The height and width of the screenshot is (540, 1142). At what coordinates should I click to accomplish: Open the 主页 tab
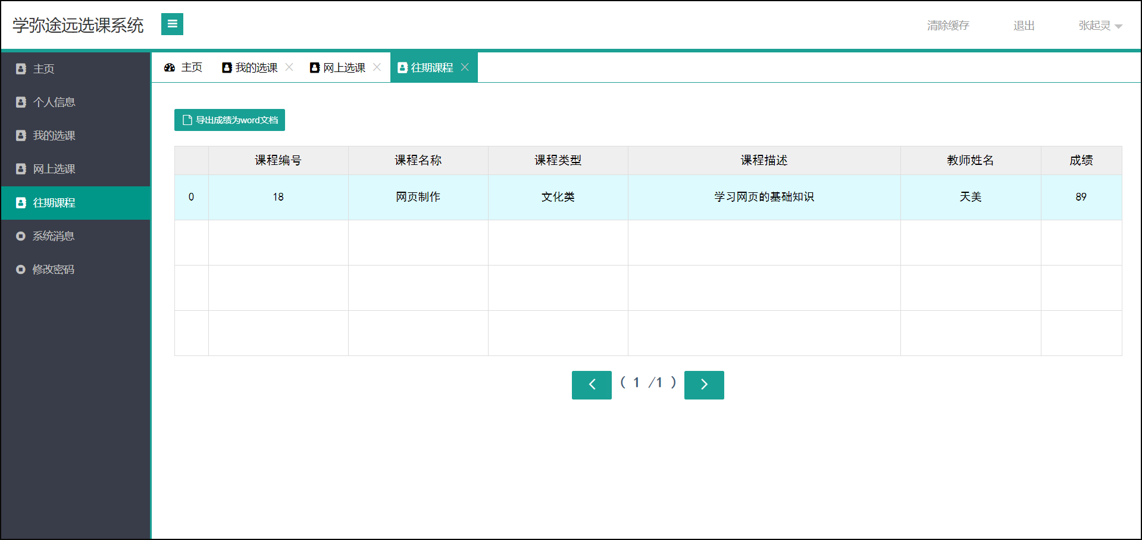[192, 67]
